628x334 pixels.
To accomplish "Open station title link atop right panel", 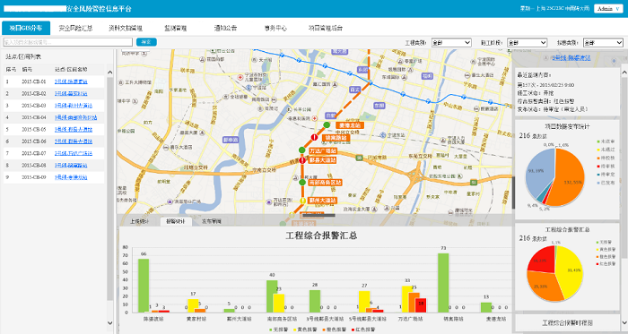I will pyautogui.click(x=571, y=58).
